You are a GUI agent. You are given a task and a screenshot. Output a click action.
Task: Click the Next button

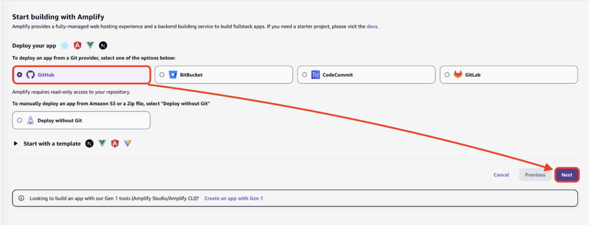(567, 174)
